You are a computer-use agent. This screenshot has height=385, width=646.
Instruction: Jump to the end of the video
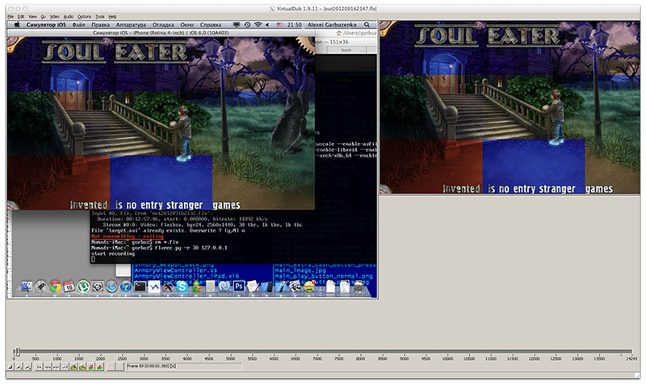[x=65, y=366]
